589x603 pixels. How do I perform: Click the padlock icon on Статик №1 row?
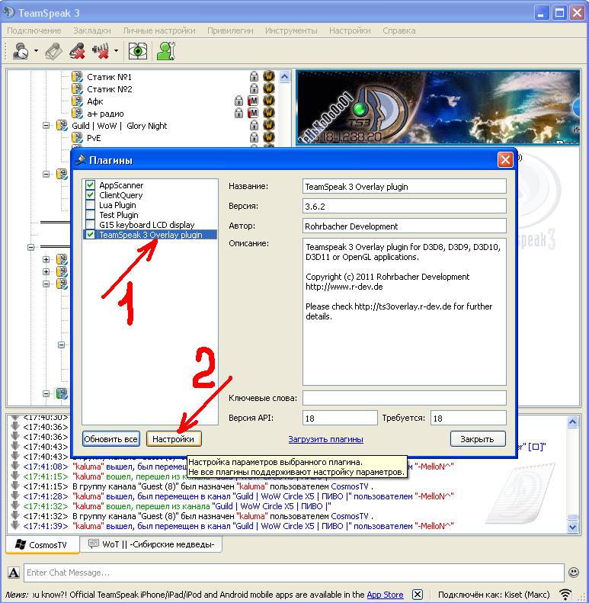coord(254,76)
